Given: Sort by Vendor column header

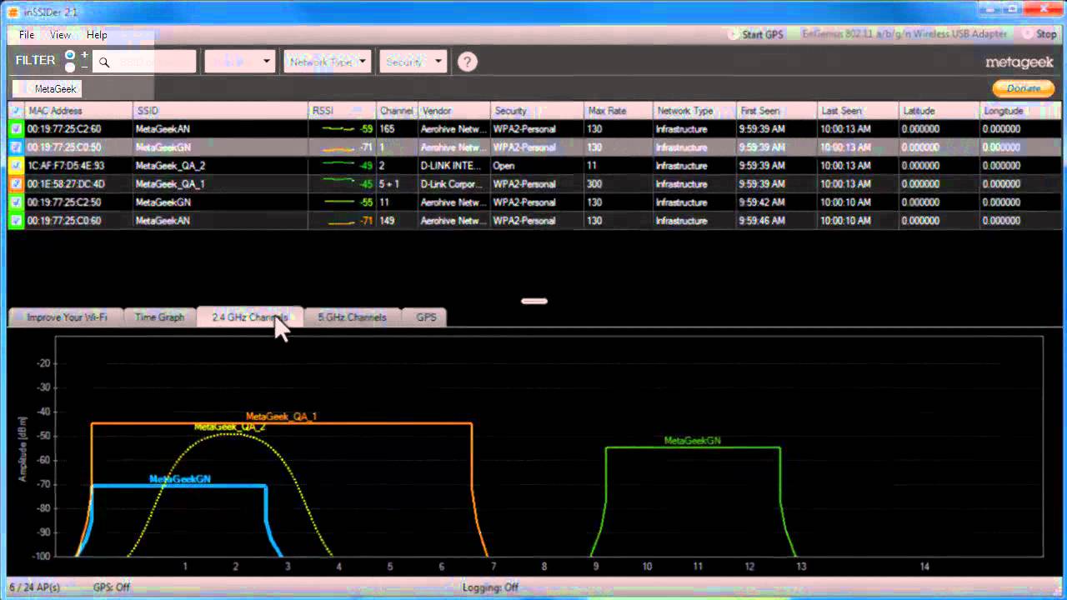Looking at the screenshot, I should [x=454, y=111].
